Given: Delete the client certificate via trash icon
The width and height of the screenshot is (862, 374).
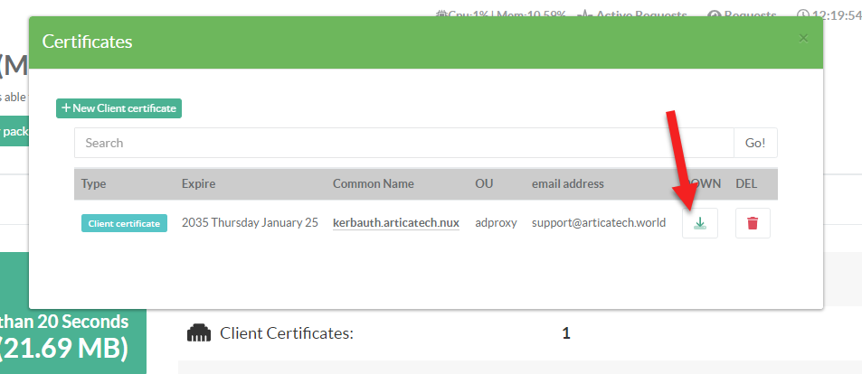Looking at the screenshot, I should pos(753,223).
